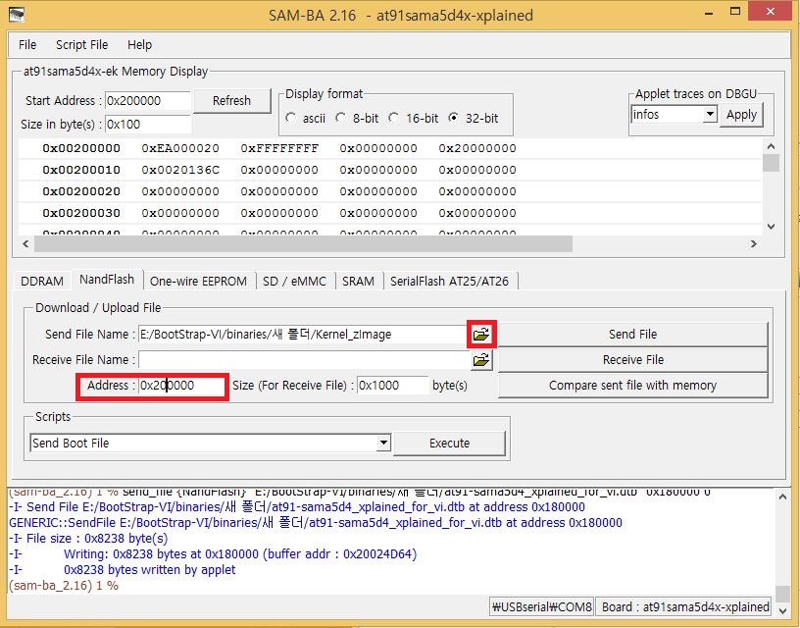Enable 32-bit display format
This screenshot has height=628, width=800.
click(x=453, y=119)
